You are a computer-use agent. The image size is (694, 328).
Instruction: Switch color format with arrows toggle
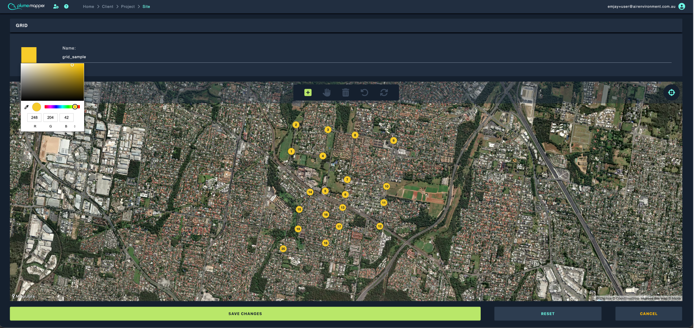click(x=75, y=126)
